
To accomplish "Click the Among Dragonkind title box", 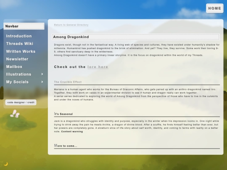I will [135, 37].
